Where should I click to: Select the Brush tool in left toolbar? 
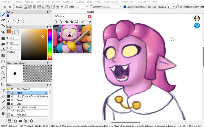click(3, 14)
